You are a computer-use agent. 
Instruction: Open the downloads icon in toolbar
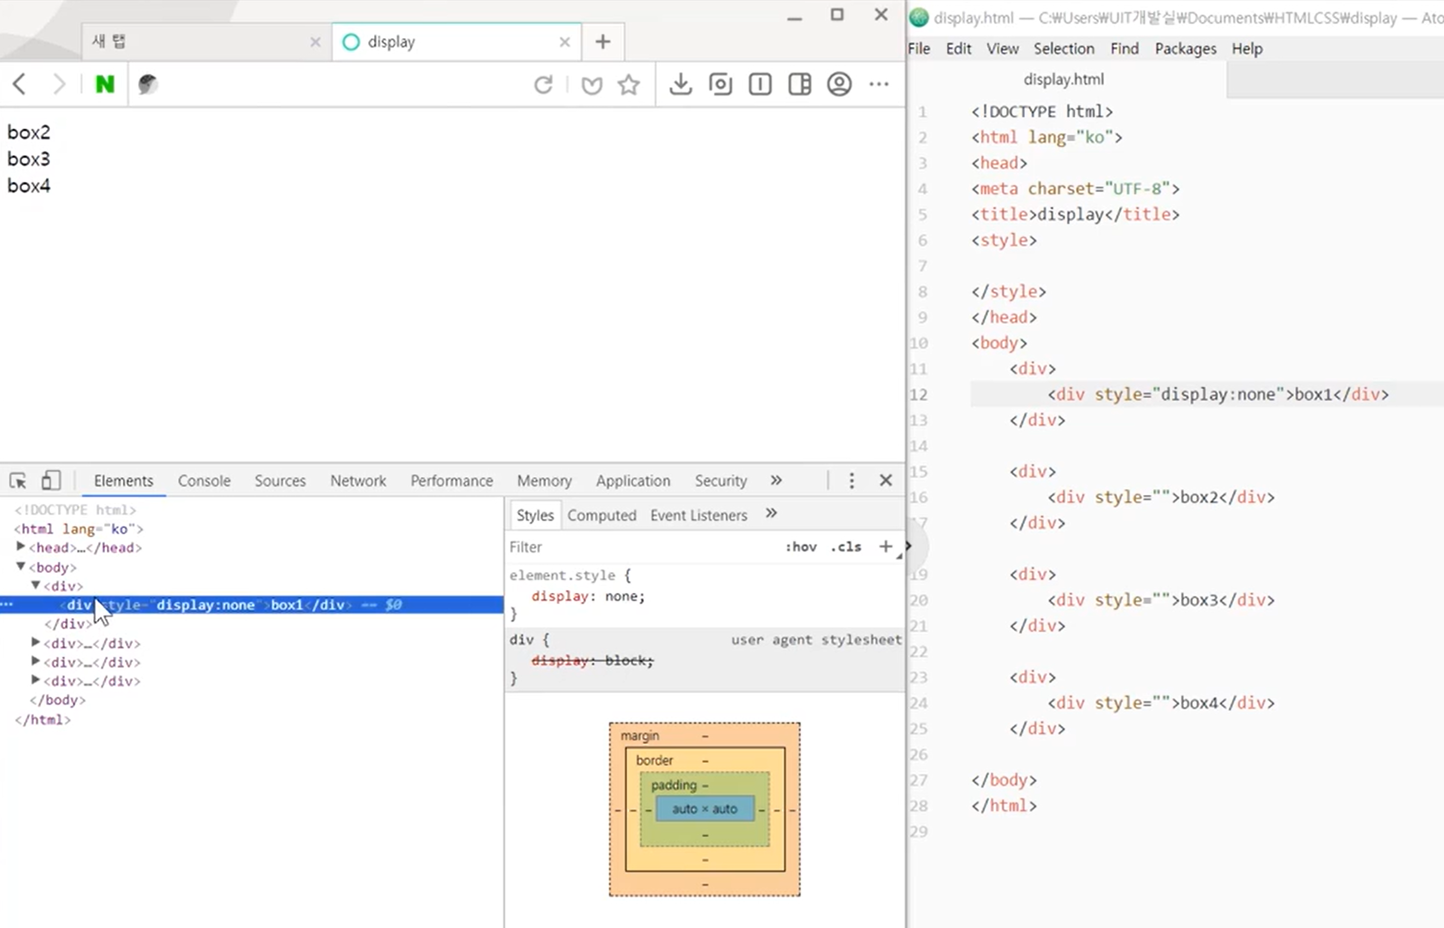681,85
